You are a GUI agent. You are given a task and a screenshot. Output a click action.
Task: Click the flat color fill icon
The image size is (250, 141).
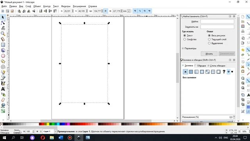pos(191,72)
